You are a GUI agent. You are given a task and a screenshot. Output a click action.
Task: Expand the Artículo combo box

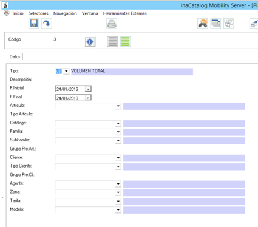[x=118, y=106]
